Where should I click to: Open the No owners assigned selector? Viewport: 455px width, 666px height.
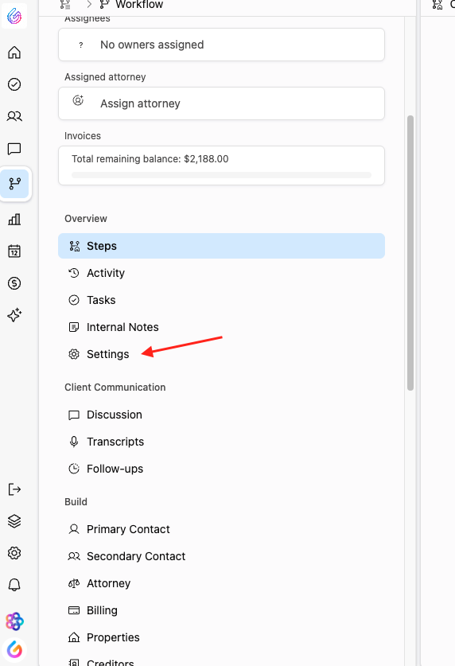(x=222, y=45)
